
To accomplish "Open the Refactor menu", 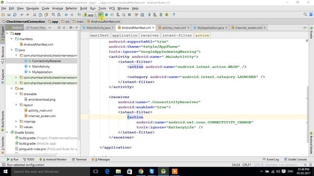I will 71,8.
